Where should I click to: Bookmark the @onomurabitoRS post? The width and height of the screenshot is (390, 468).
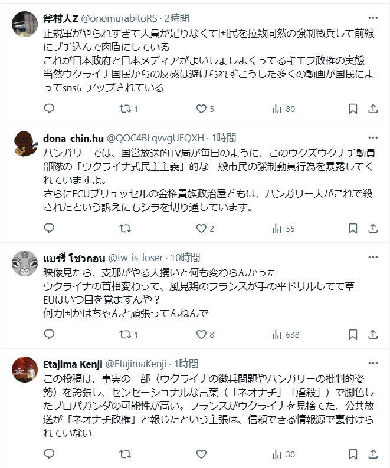click(352, 109)
